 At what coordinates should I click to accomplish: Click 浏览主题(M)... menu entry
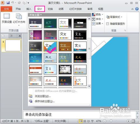coord(43,96)
